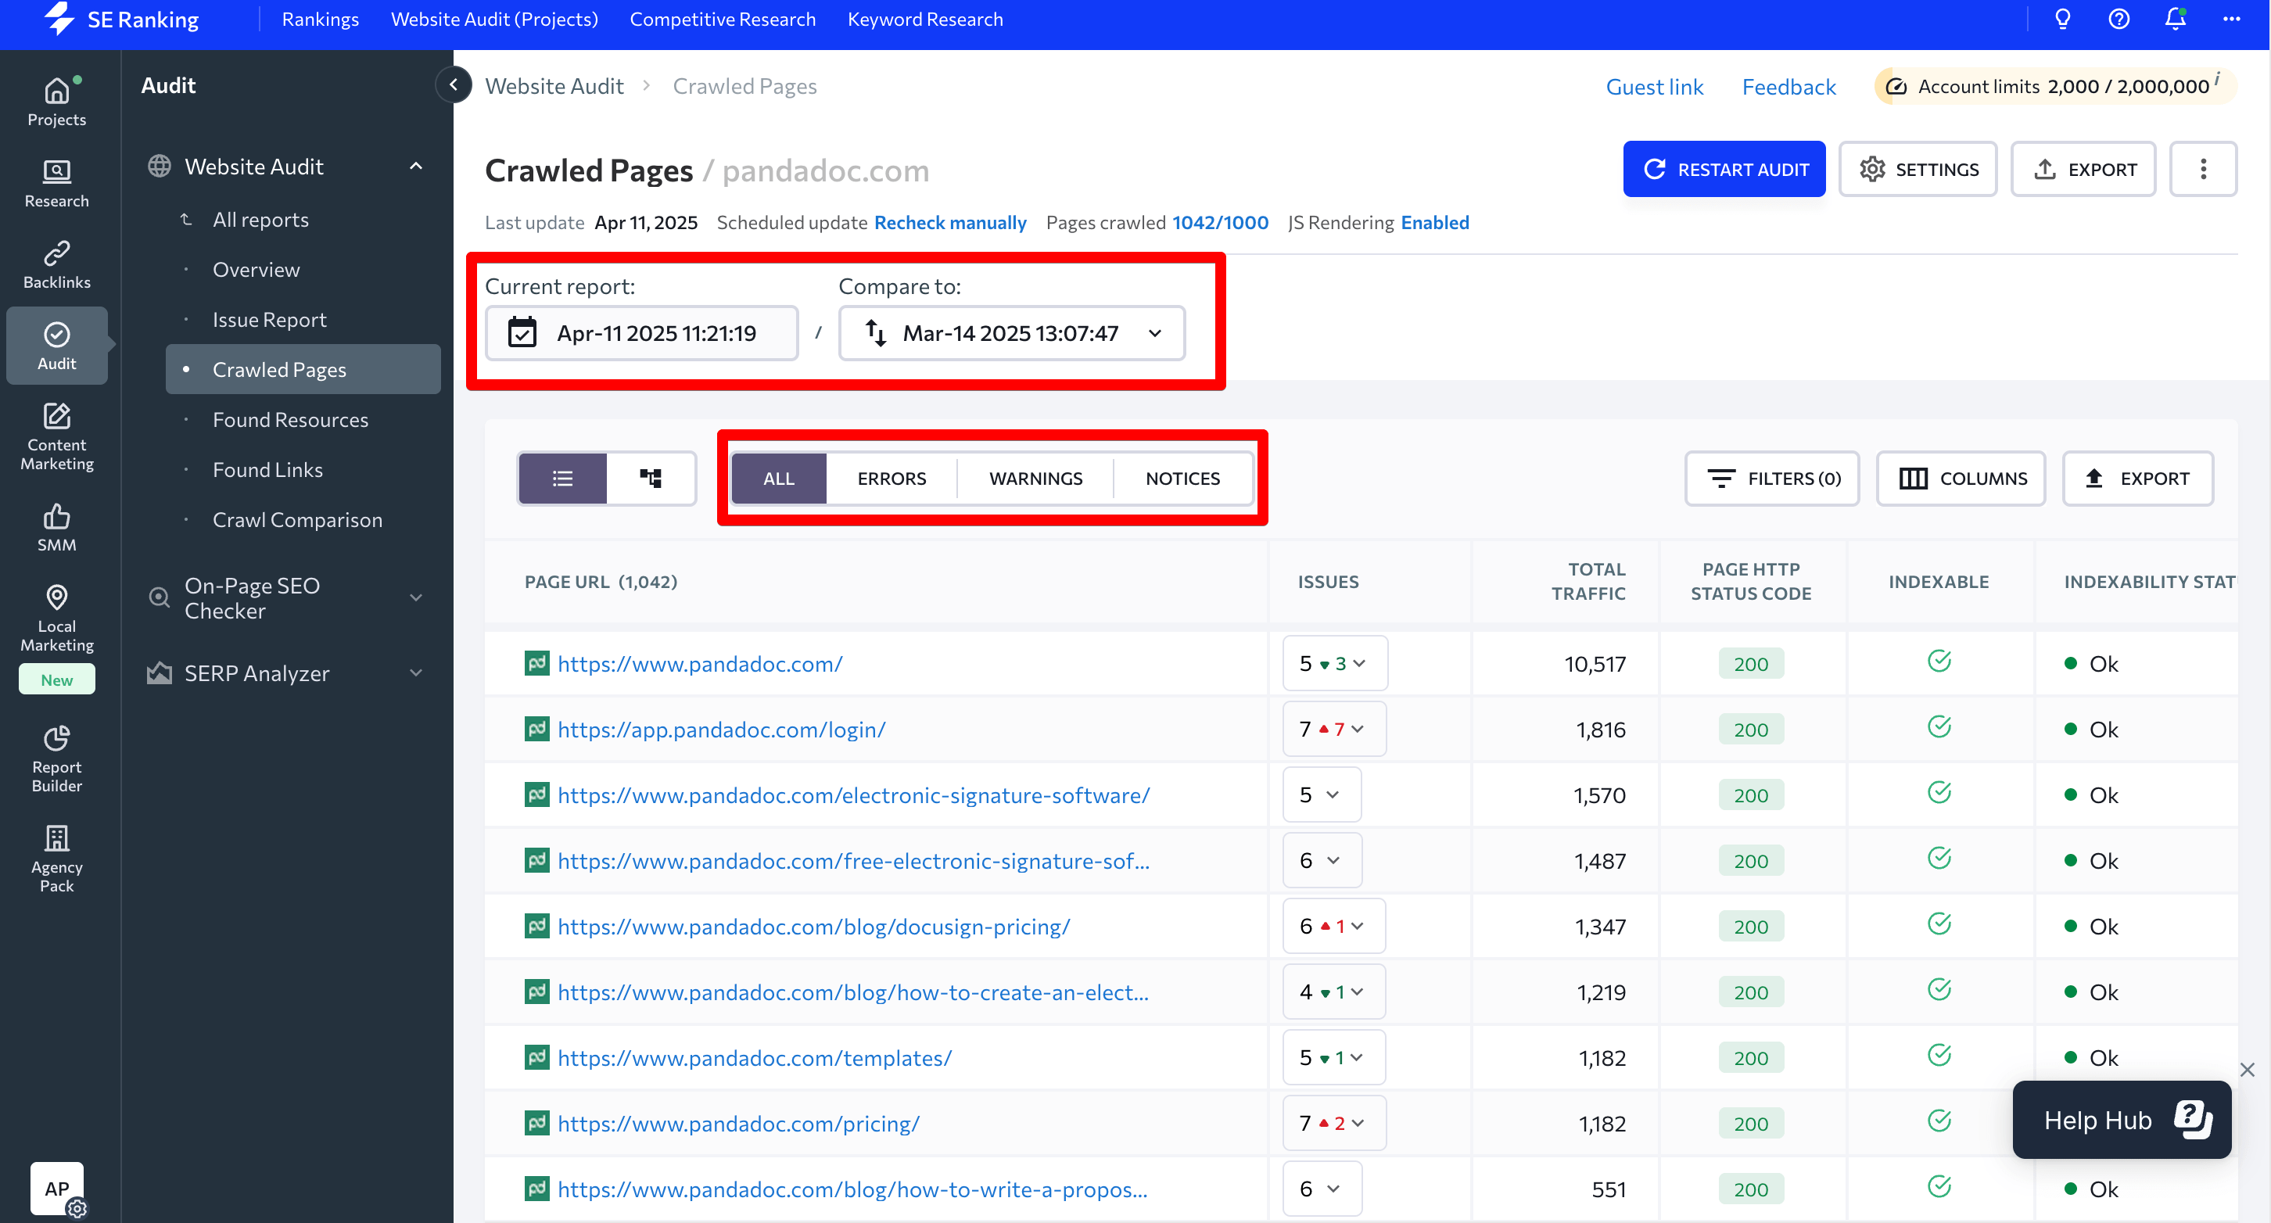Click Website Audit breadcrumb
The image size is (2271, 1223).
[554, 85]
